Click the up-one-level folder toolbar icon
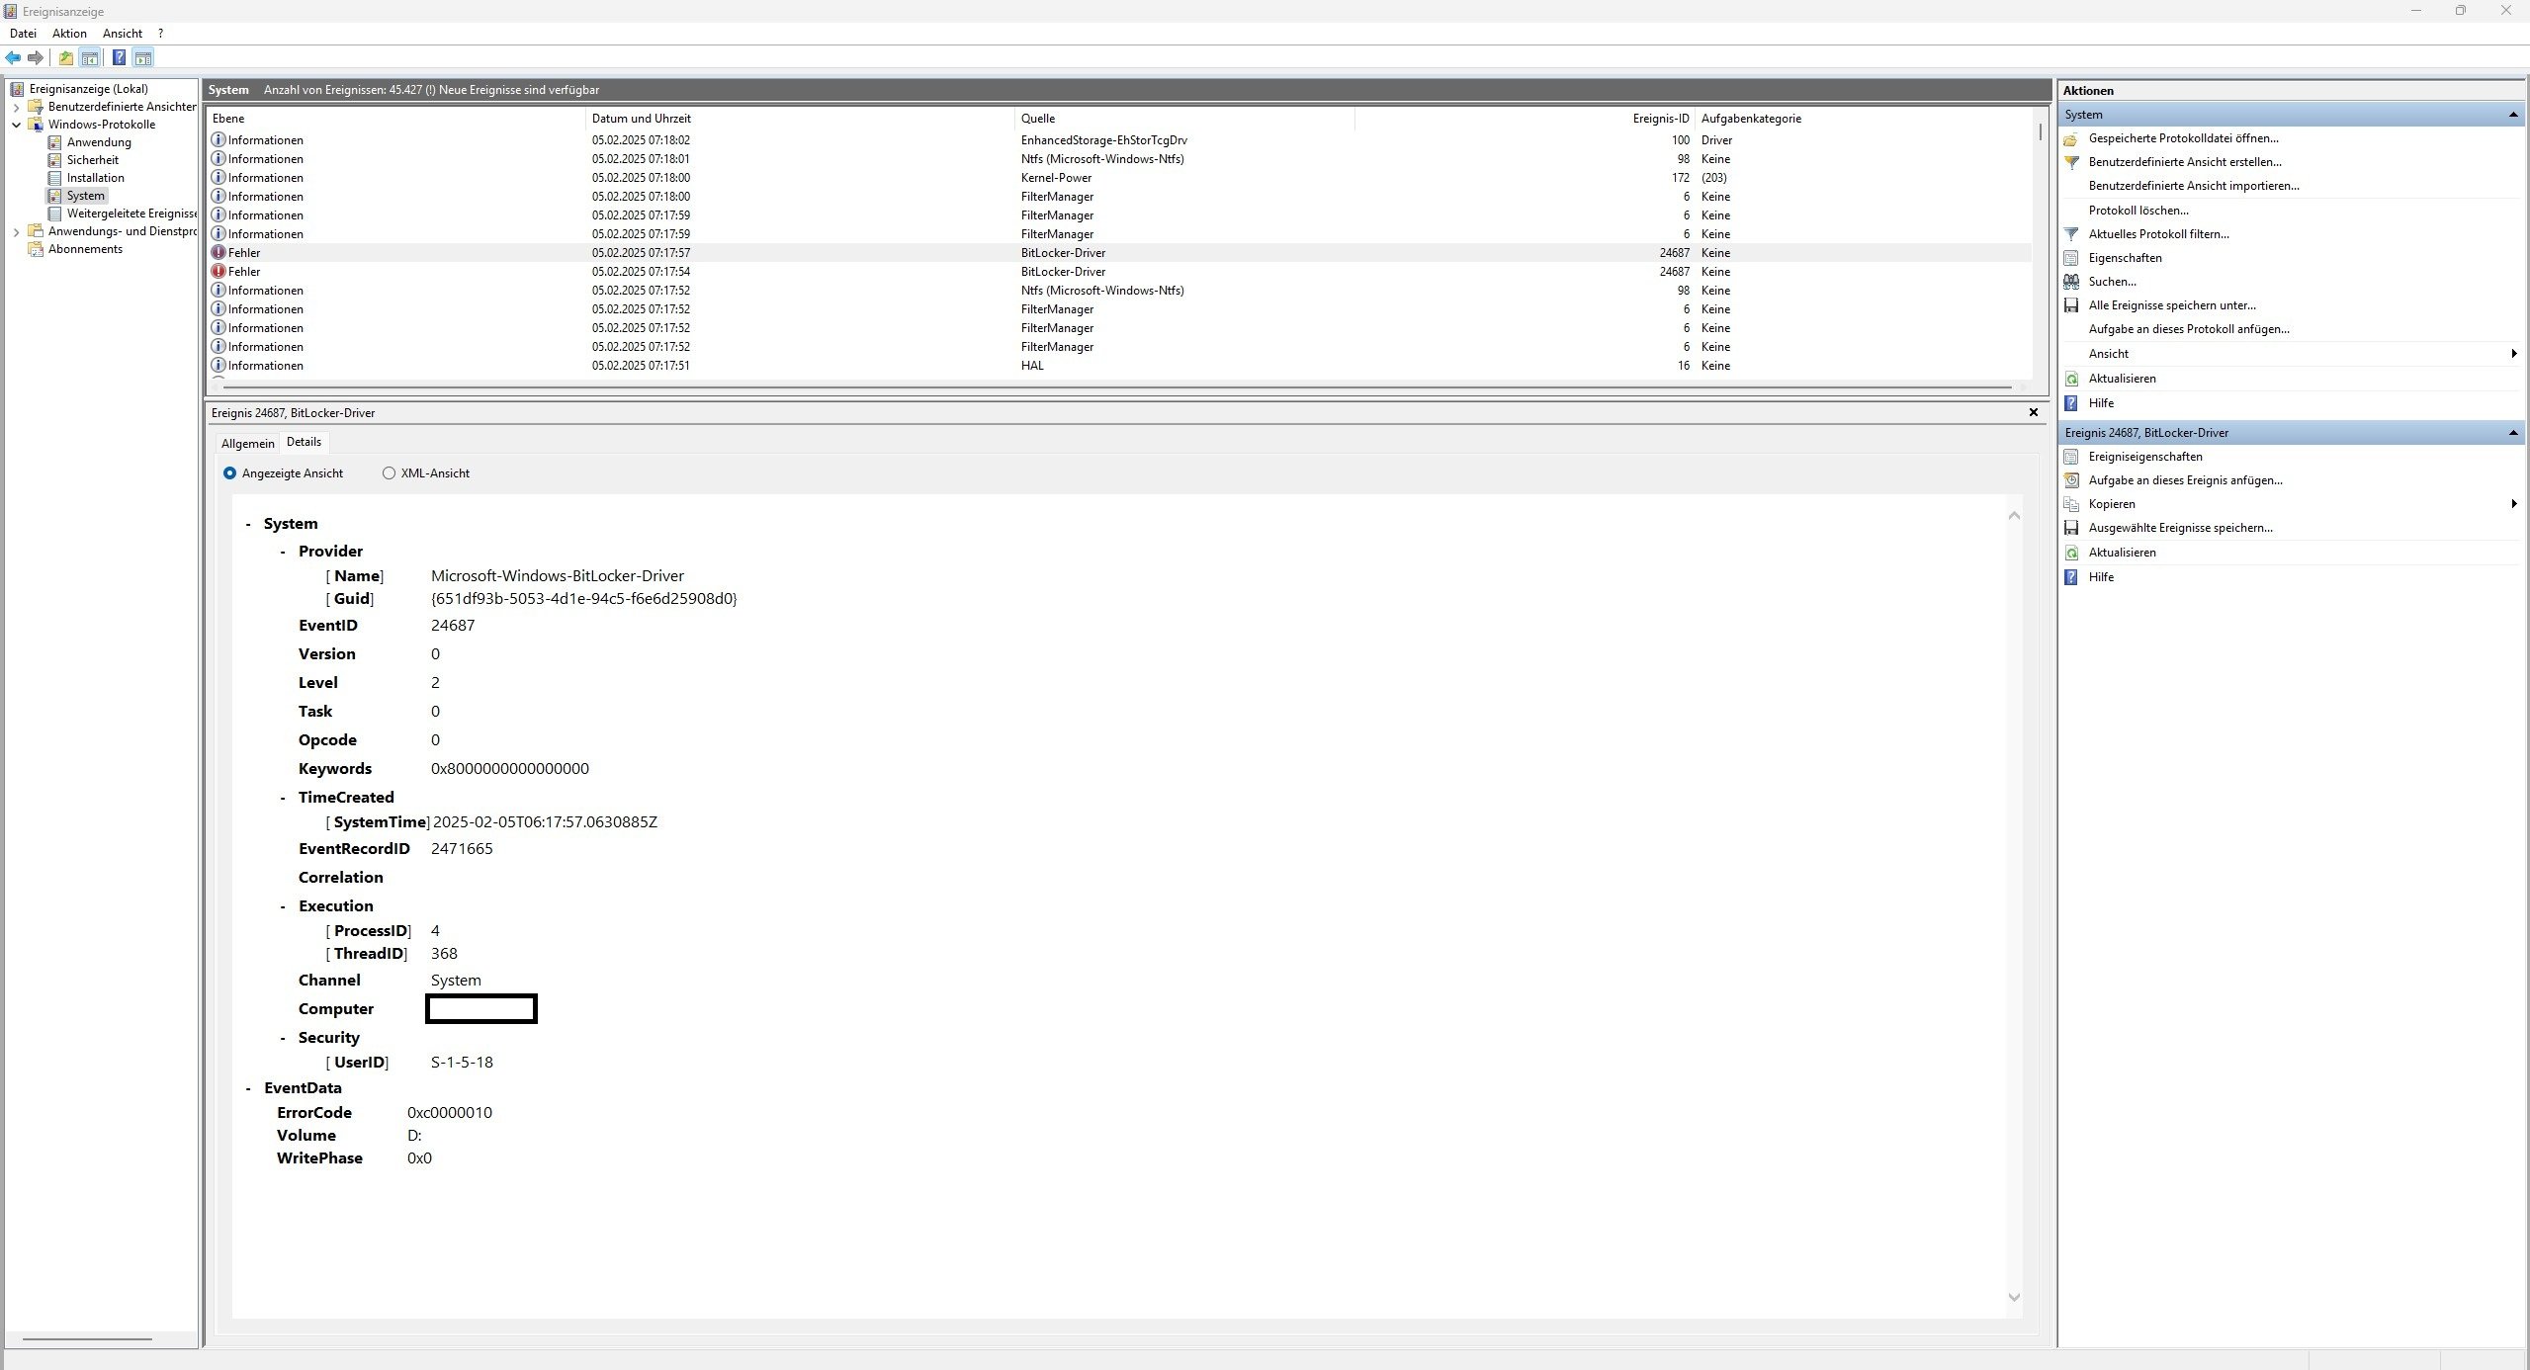The height and width of the screenshot is (1370, 2530). coord(65,58)
